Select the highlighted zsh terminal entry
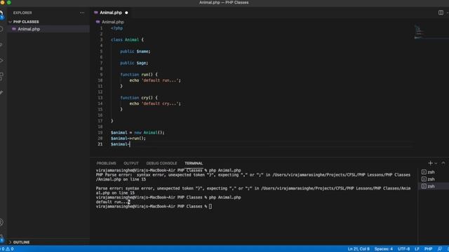Viewport: 449px width, 252px height. pyautogui.click(x=434, y=186)
